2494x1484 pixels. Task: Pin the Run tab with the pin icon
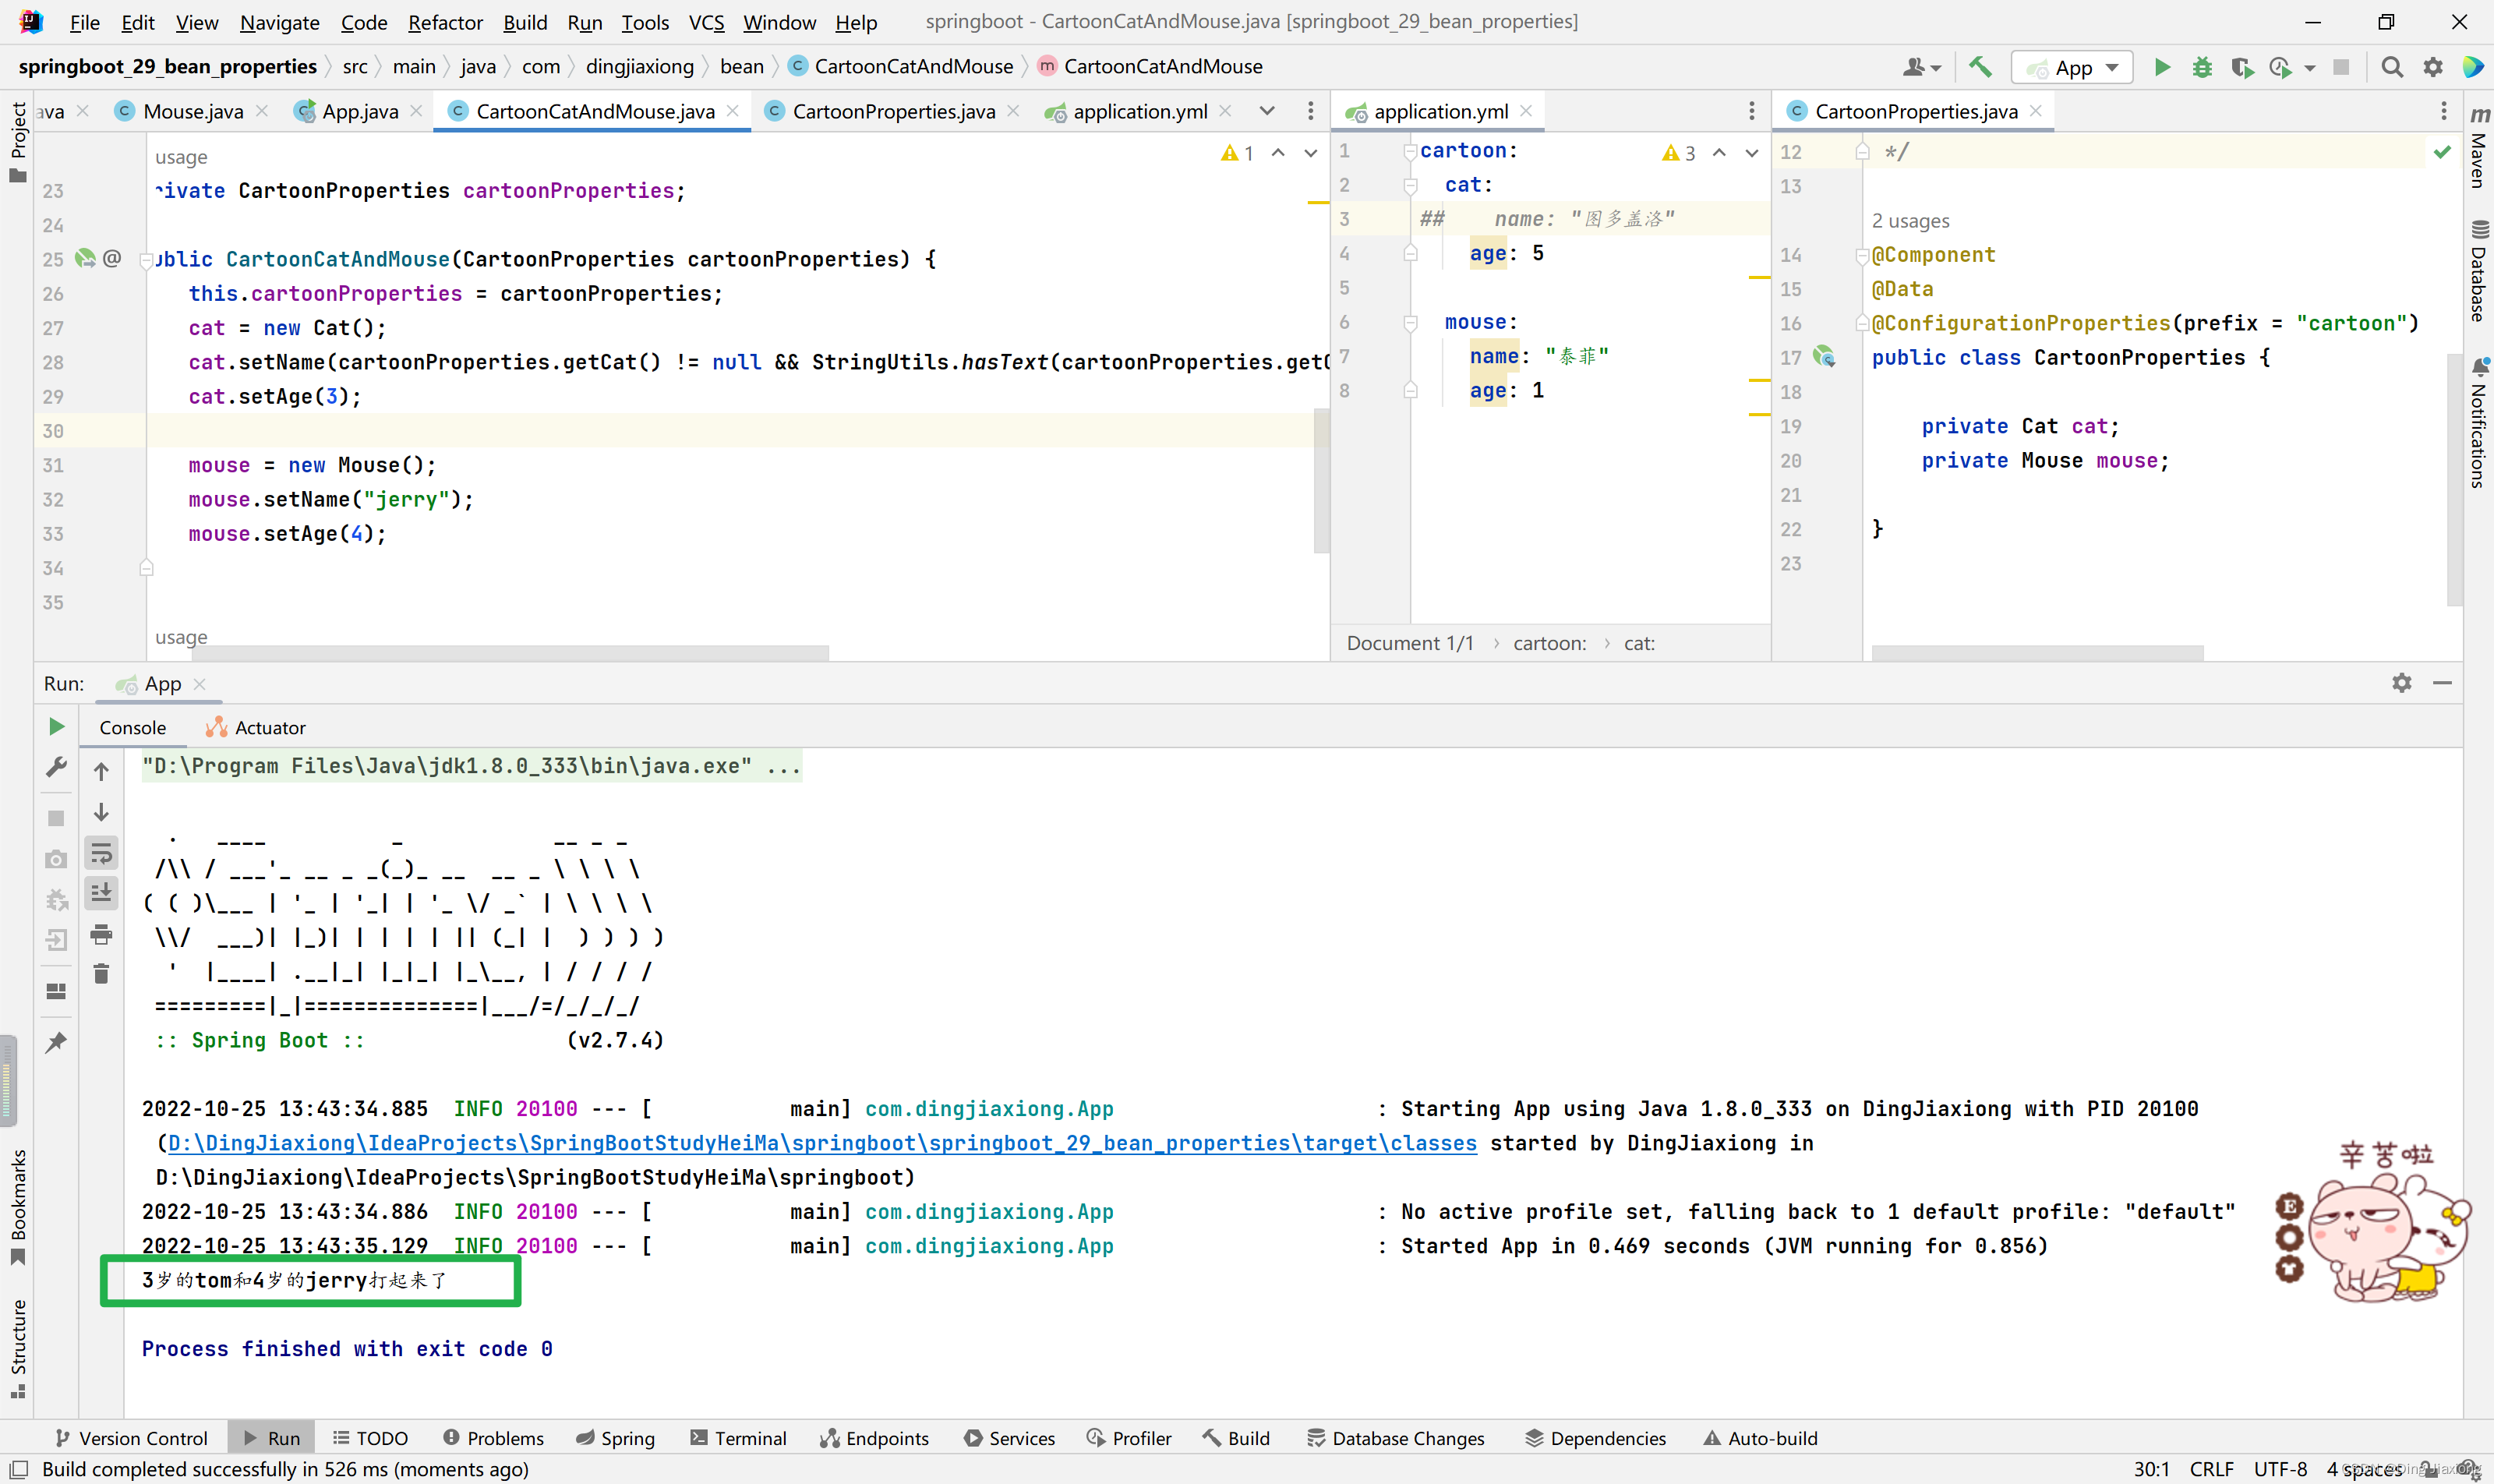click(x=56, y=1042)
